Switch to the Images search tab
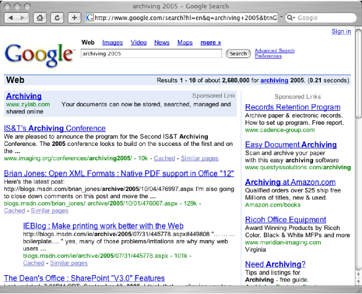The height and width of the screenshot is (294, 362). 112,42
